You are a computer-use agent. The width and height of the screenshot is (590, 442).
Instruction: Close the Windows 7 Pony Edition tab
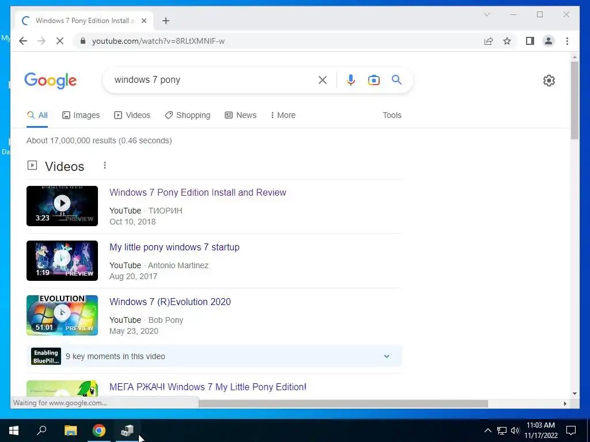click(143, 21)
